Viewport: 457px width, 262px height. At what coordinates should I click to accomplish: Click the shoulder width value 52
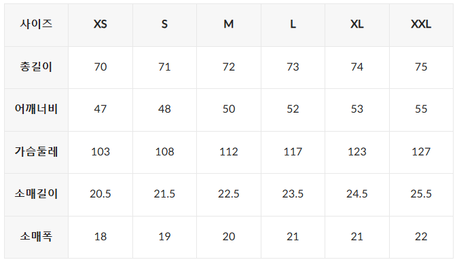[x=293, y=109]
